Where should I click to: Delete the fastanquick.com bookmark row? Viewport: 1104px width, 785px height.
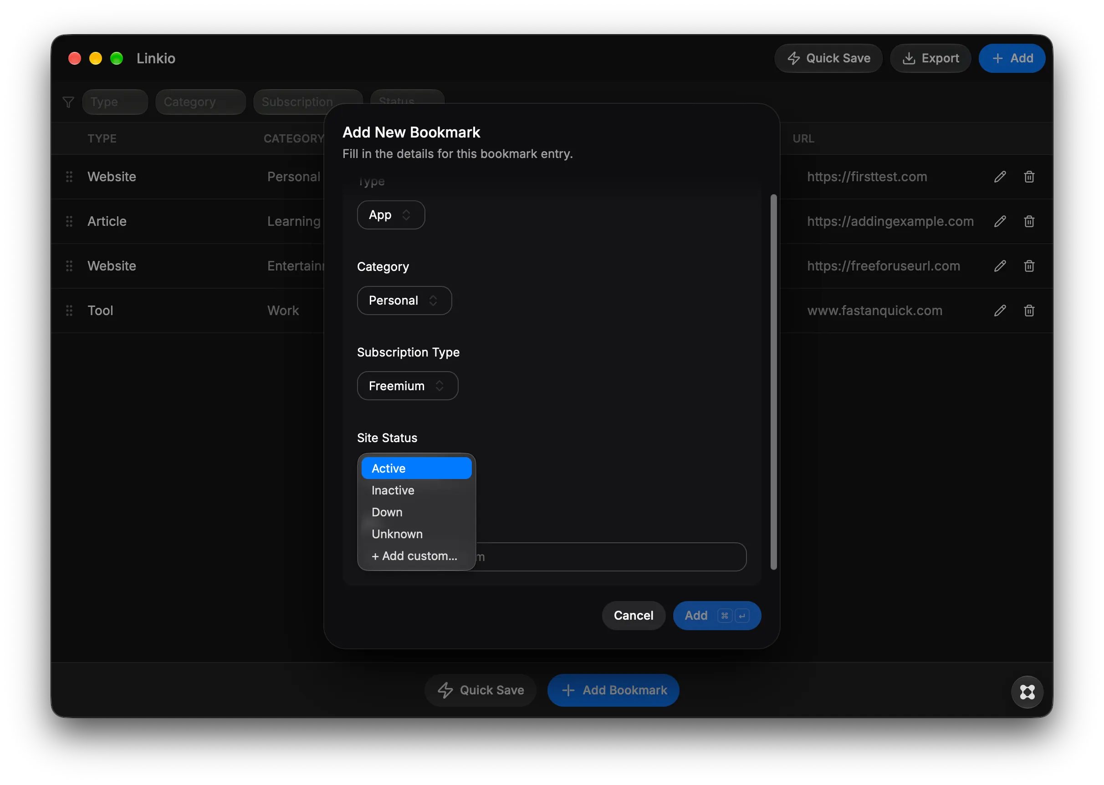click(1028, 311)
